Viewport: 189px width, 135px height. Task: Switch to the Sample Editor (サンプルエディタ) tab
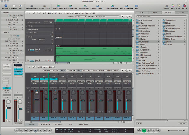click(45, 124)
